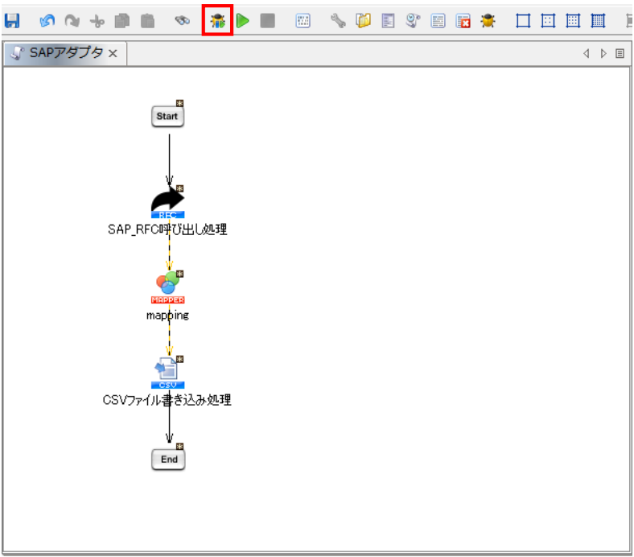
Task: Toggle the binoculars preview icon
Action: [183, 21]
